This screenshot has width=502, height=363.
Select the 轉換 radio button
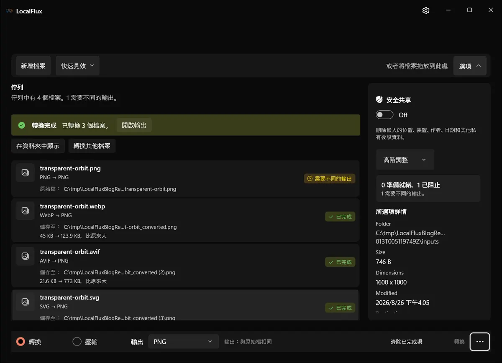coord(20,342)
